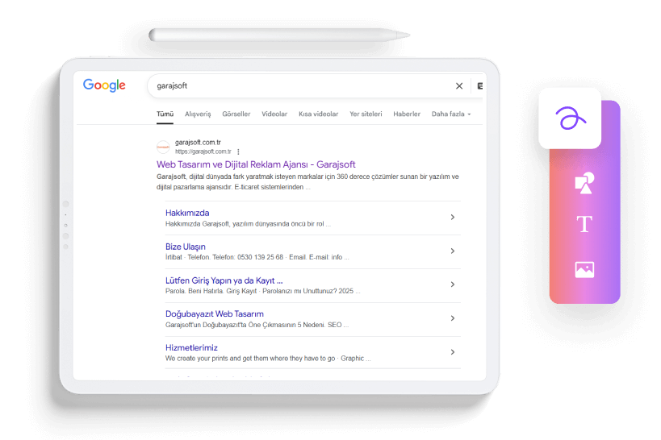The width and height of the screenshot is (661, 440).
Task: Expand the Bize Ulaşın result chevron
Action: [x=452, y=251]
